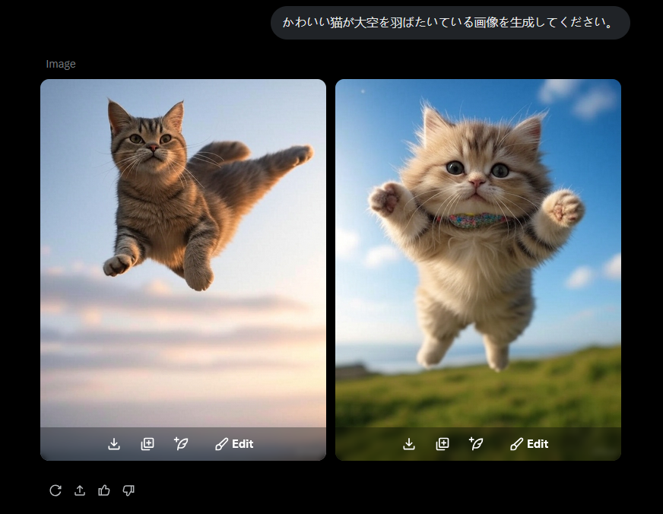Click the feather sparkle icon on the right image
This screenshot has height=514, width=663.
click(476, 444)
